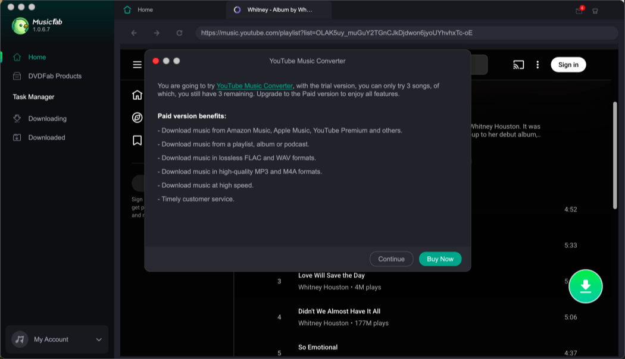Open the notifications mail icon with badge
The width and height of the screenshot is (625, 359).
pyautogui.click(x=580, y=10)
